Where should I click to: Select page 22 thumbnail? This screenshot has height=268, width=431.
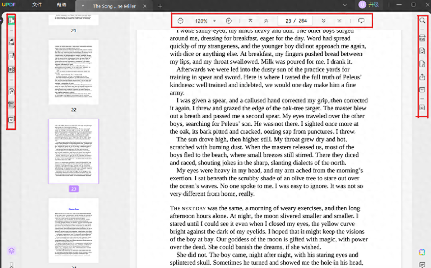point(74,72)
